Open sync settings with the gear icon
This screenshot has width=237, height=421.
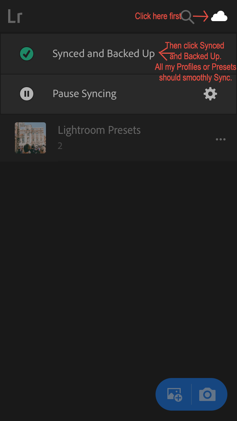[x=210, y=94]
